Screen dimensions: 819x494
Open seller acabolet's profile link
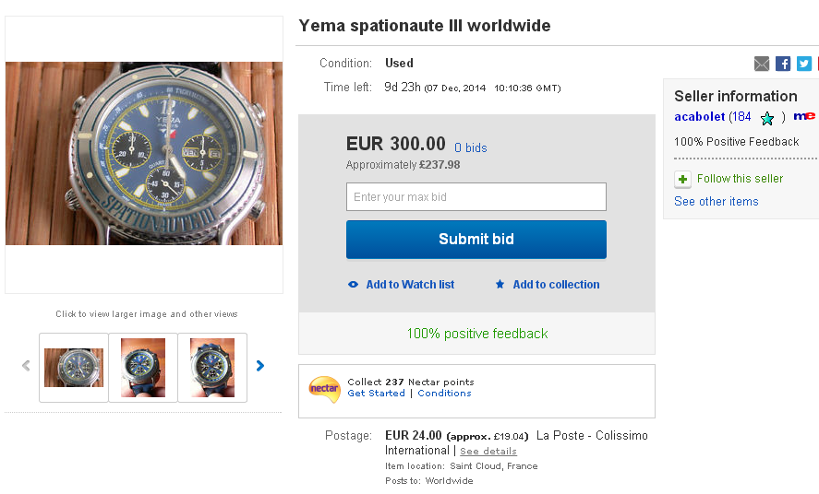699,117
